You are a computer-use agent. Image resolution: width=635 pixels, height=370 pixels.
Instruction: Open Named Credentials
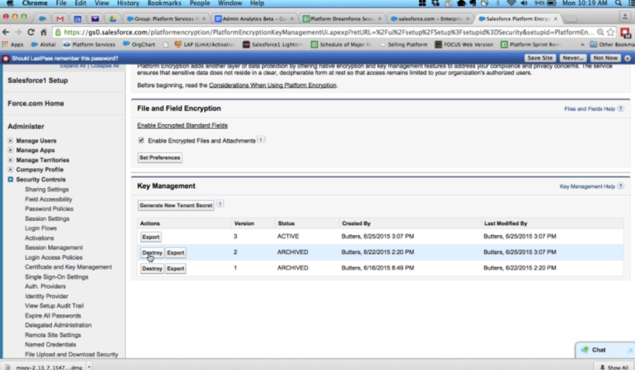point(50,345)
